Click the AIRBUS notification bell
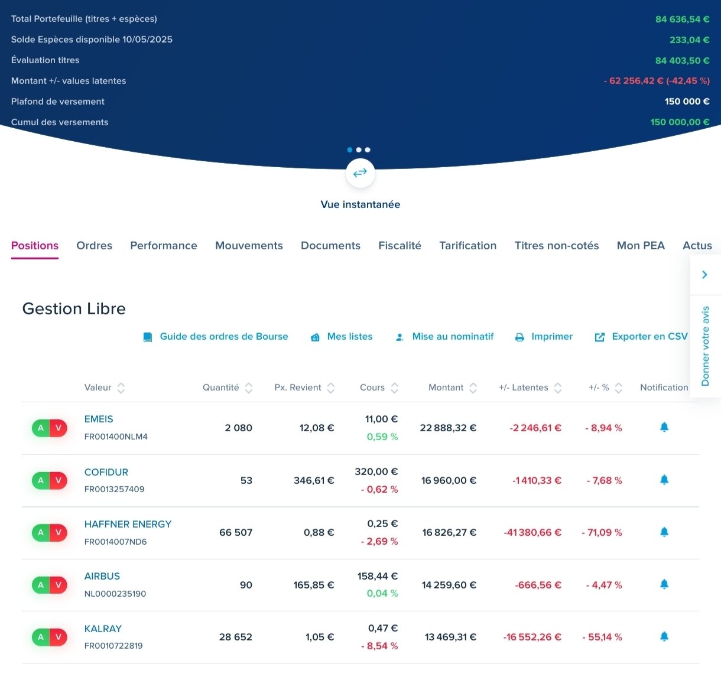 [664, 584]
